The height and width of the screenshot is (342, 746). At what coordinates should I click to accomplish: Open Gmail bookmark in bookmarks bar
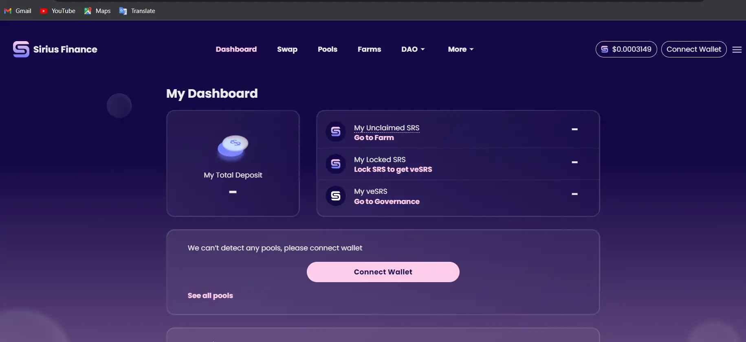(18, 11)
